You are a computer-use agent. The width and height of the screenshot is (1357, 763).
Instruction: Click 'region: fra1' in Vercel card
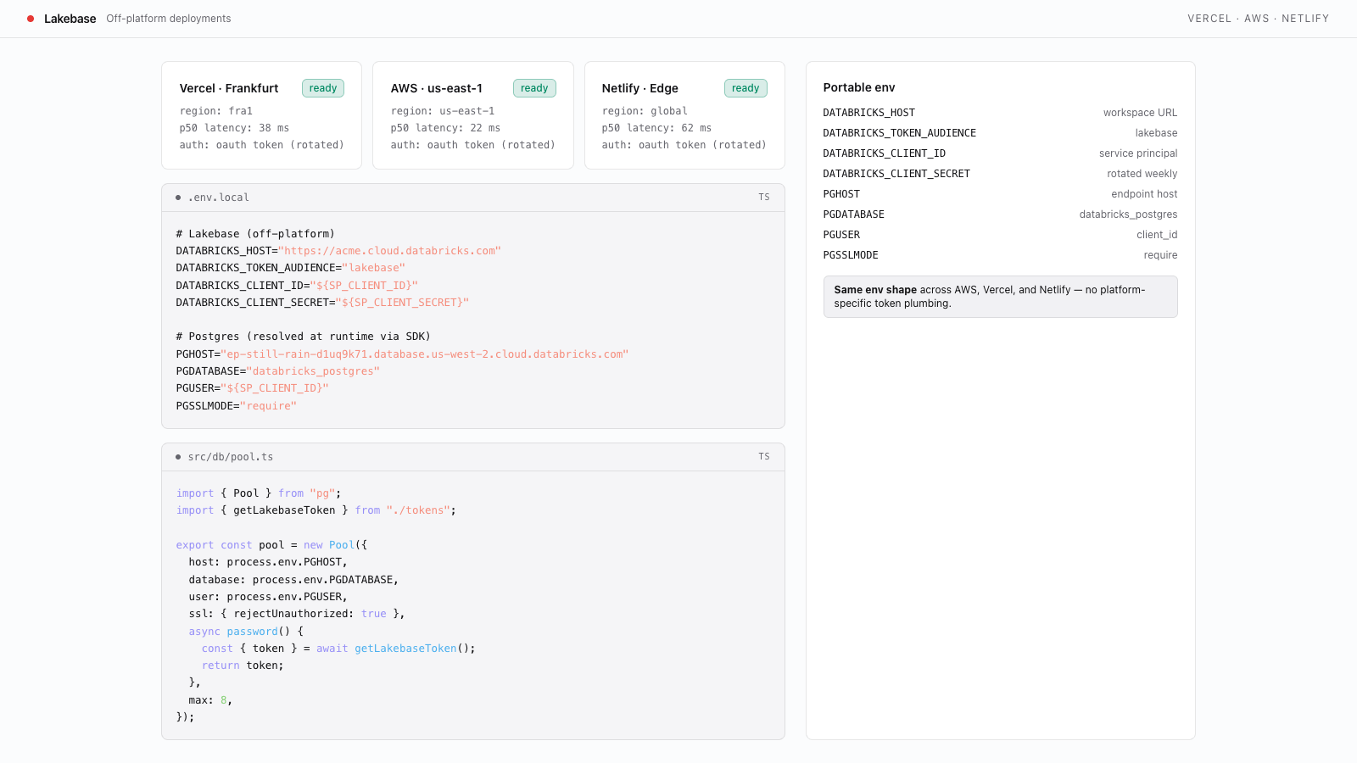[216, 111]
